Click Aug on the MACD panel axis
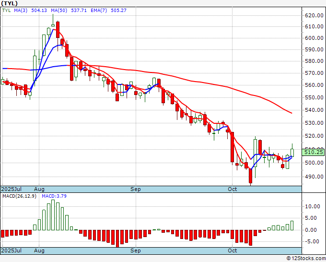The image size is (326, 262). (39, 250)
